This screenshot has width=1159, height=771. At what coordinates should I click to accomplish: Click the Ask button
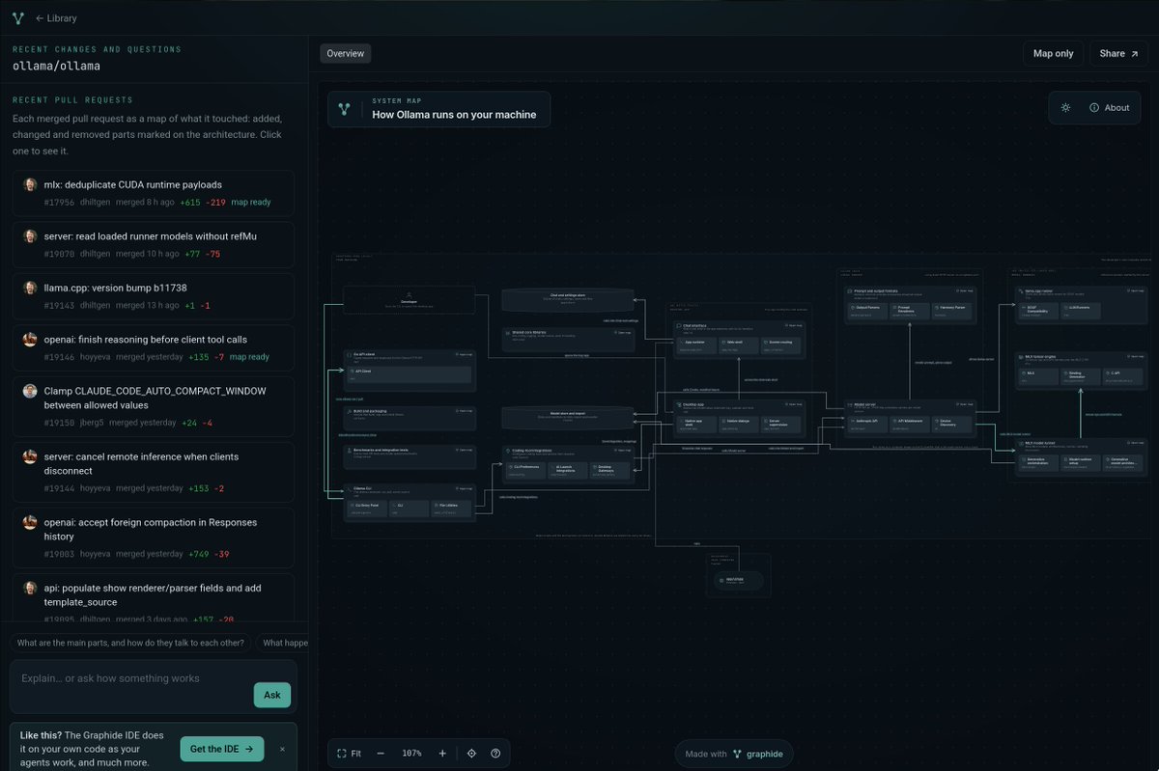(x=272, y=695)
